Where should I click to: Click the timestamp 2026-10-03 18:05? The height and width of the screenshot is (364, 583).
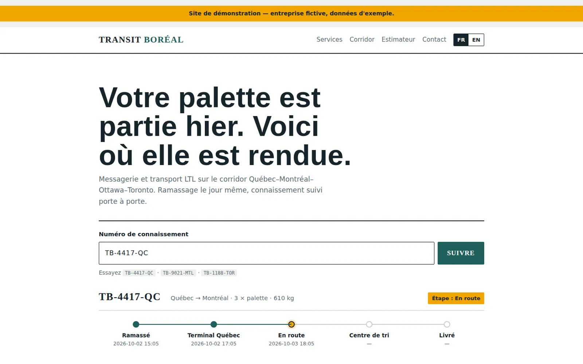291,344
